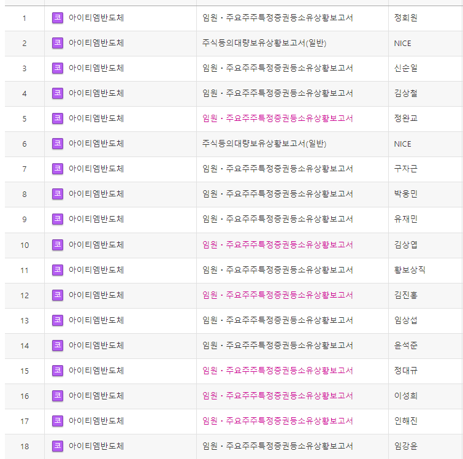
Task: Click the KOSDAQ icon in row 17
Action: click(x=58, y=420)
